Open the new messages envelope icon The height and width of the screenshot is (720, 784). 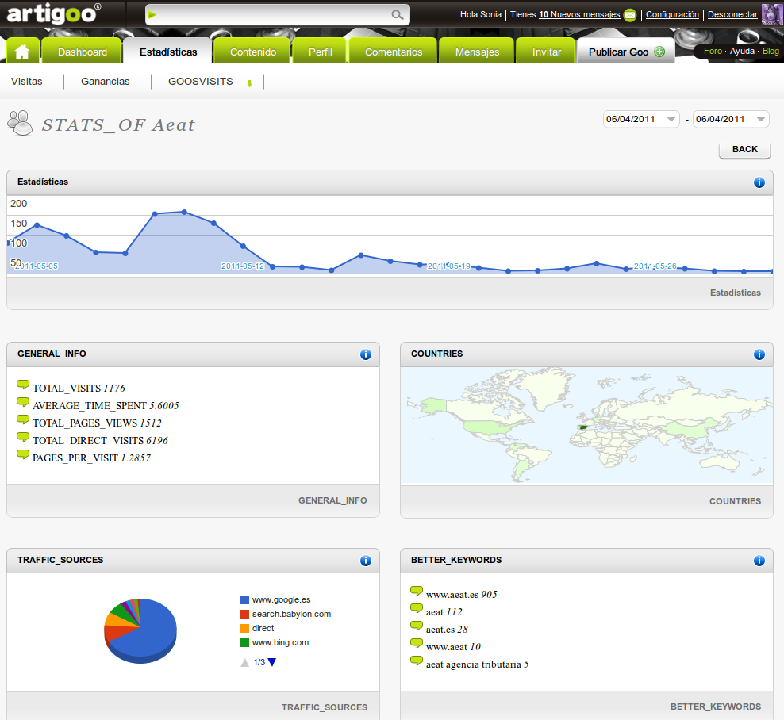click(630, 15)
